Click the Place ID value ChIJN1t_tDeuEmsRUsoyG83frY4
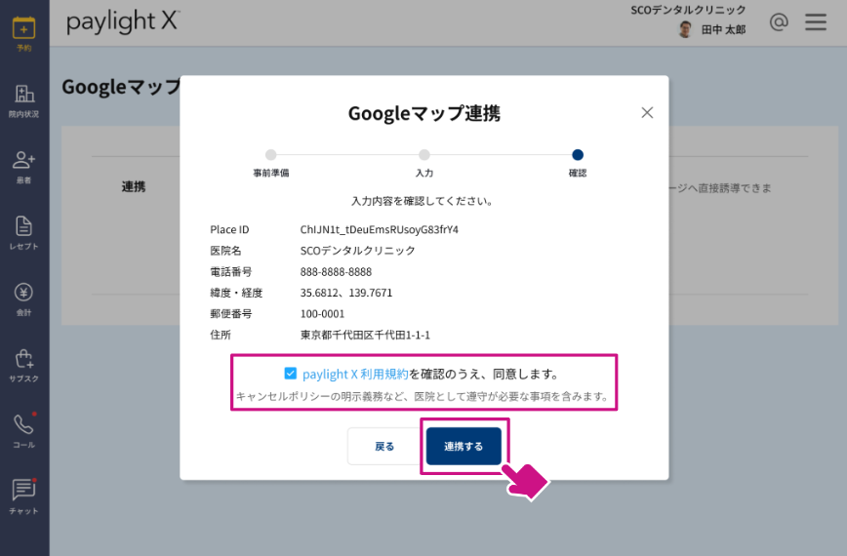The image size is (847, 556). pos(380,229)
